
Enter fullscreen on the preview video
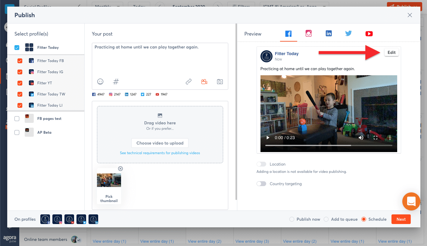click(x=376, y=138)
